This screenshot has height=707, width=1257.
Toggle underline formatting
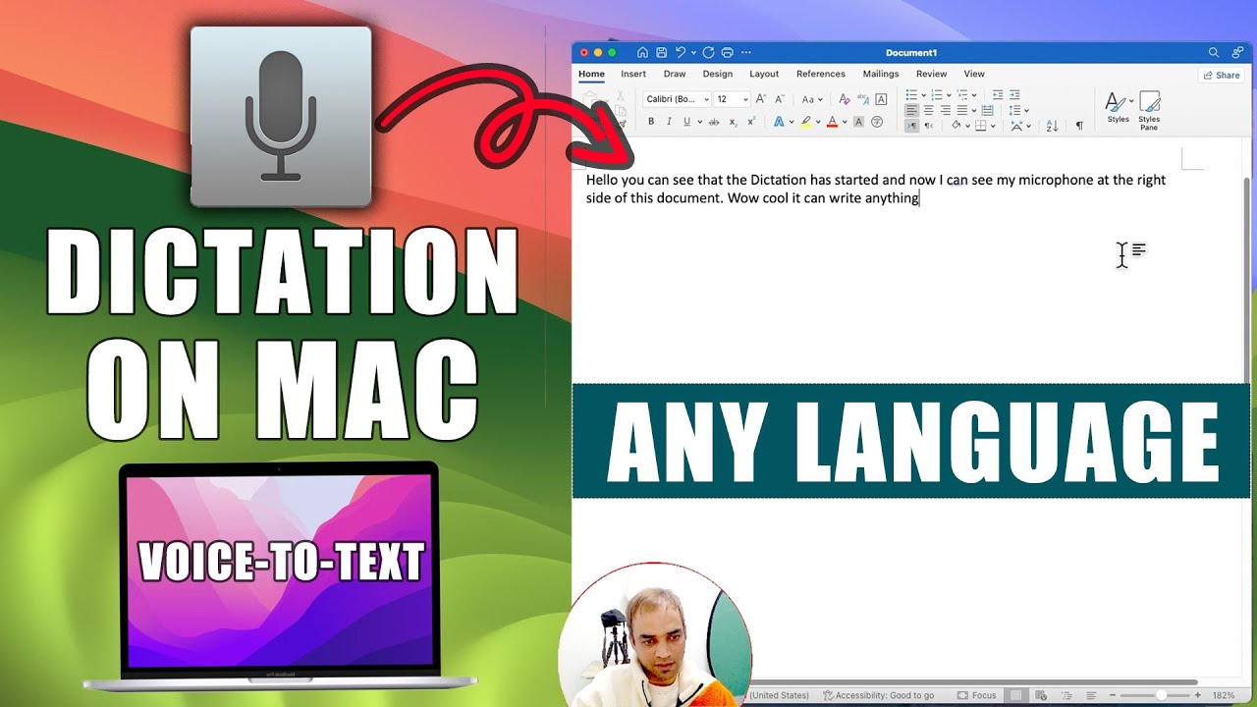click(x=686, y=122)
